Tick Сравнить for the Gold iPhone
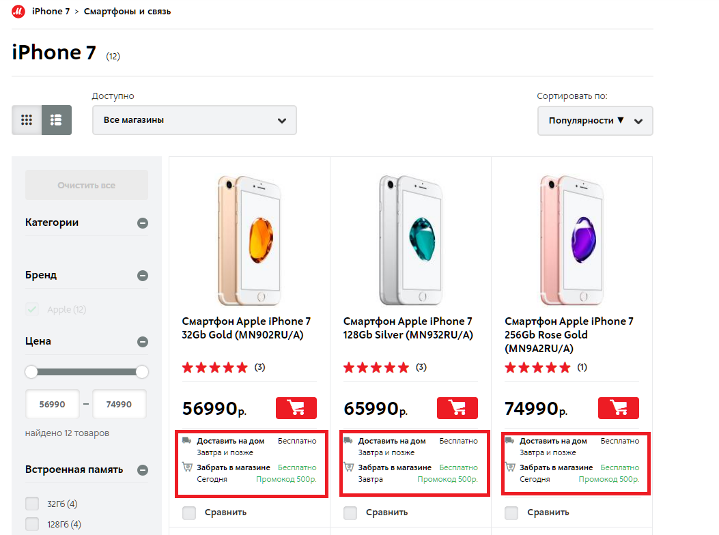The height and width of the screenshot is (535, 719). point(189,512)
